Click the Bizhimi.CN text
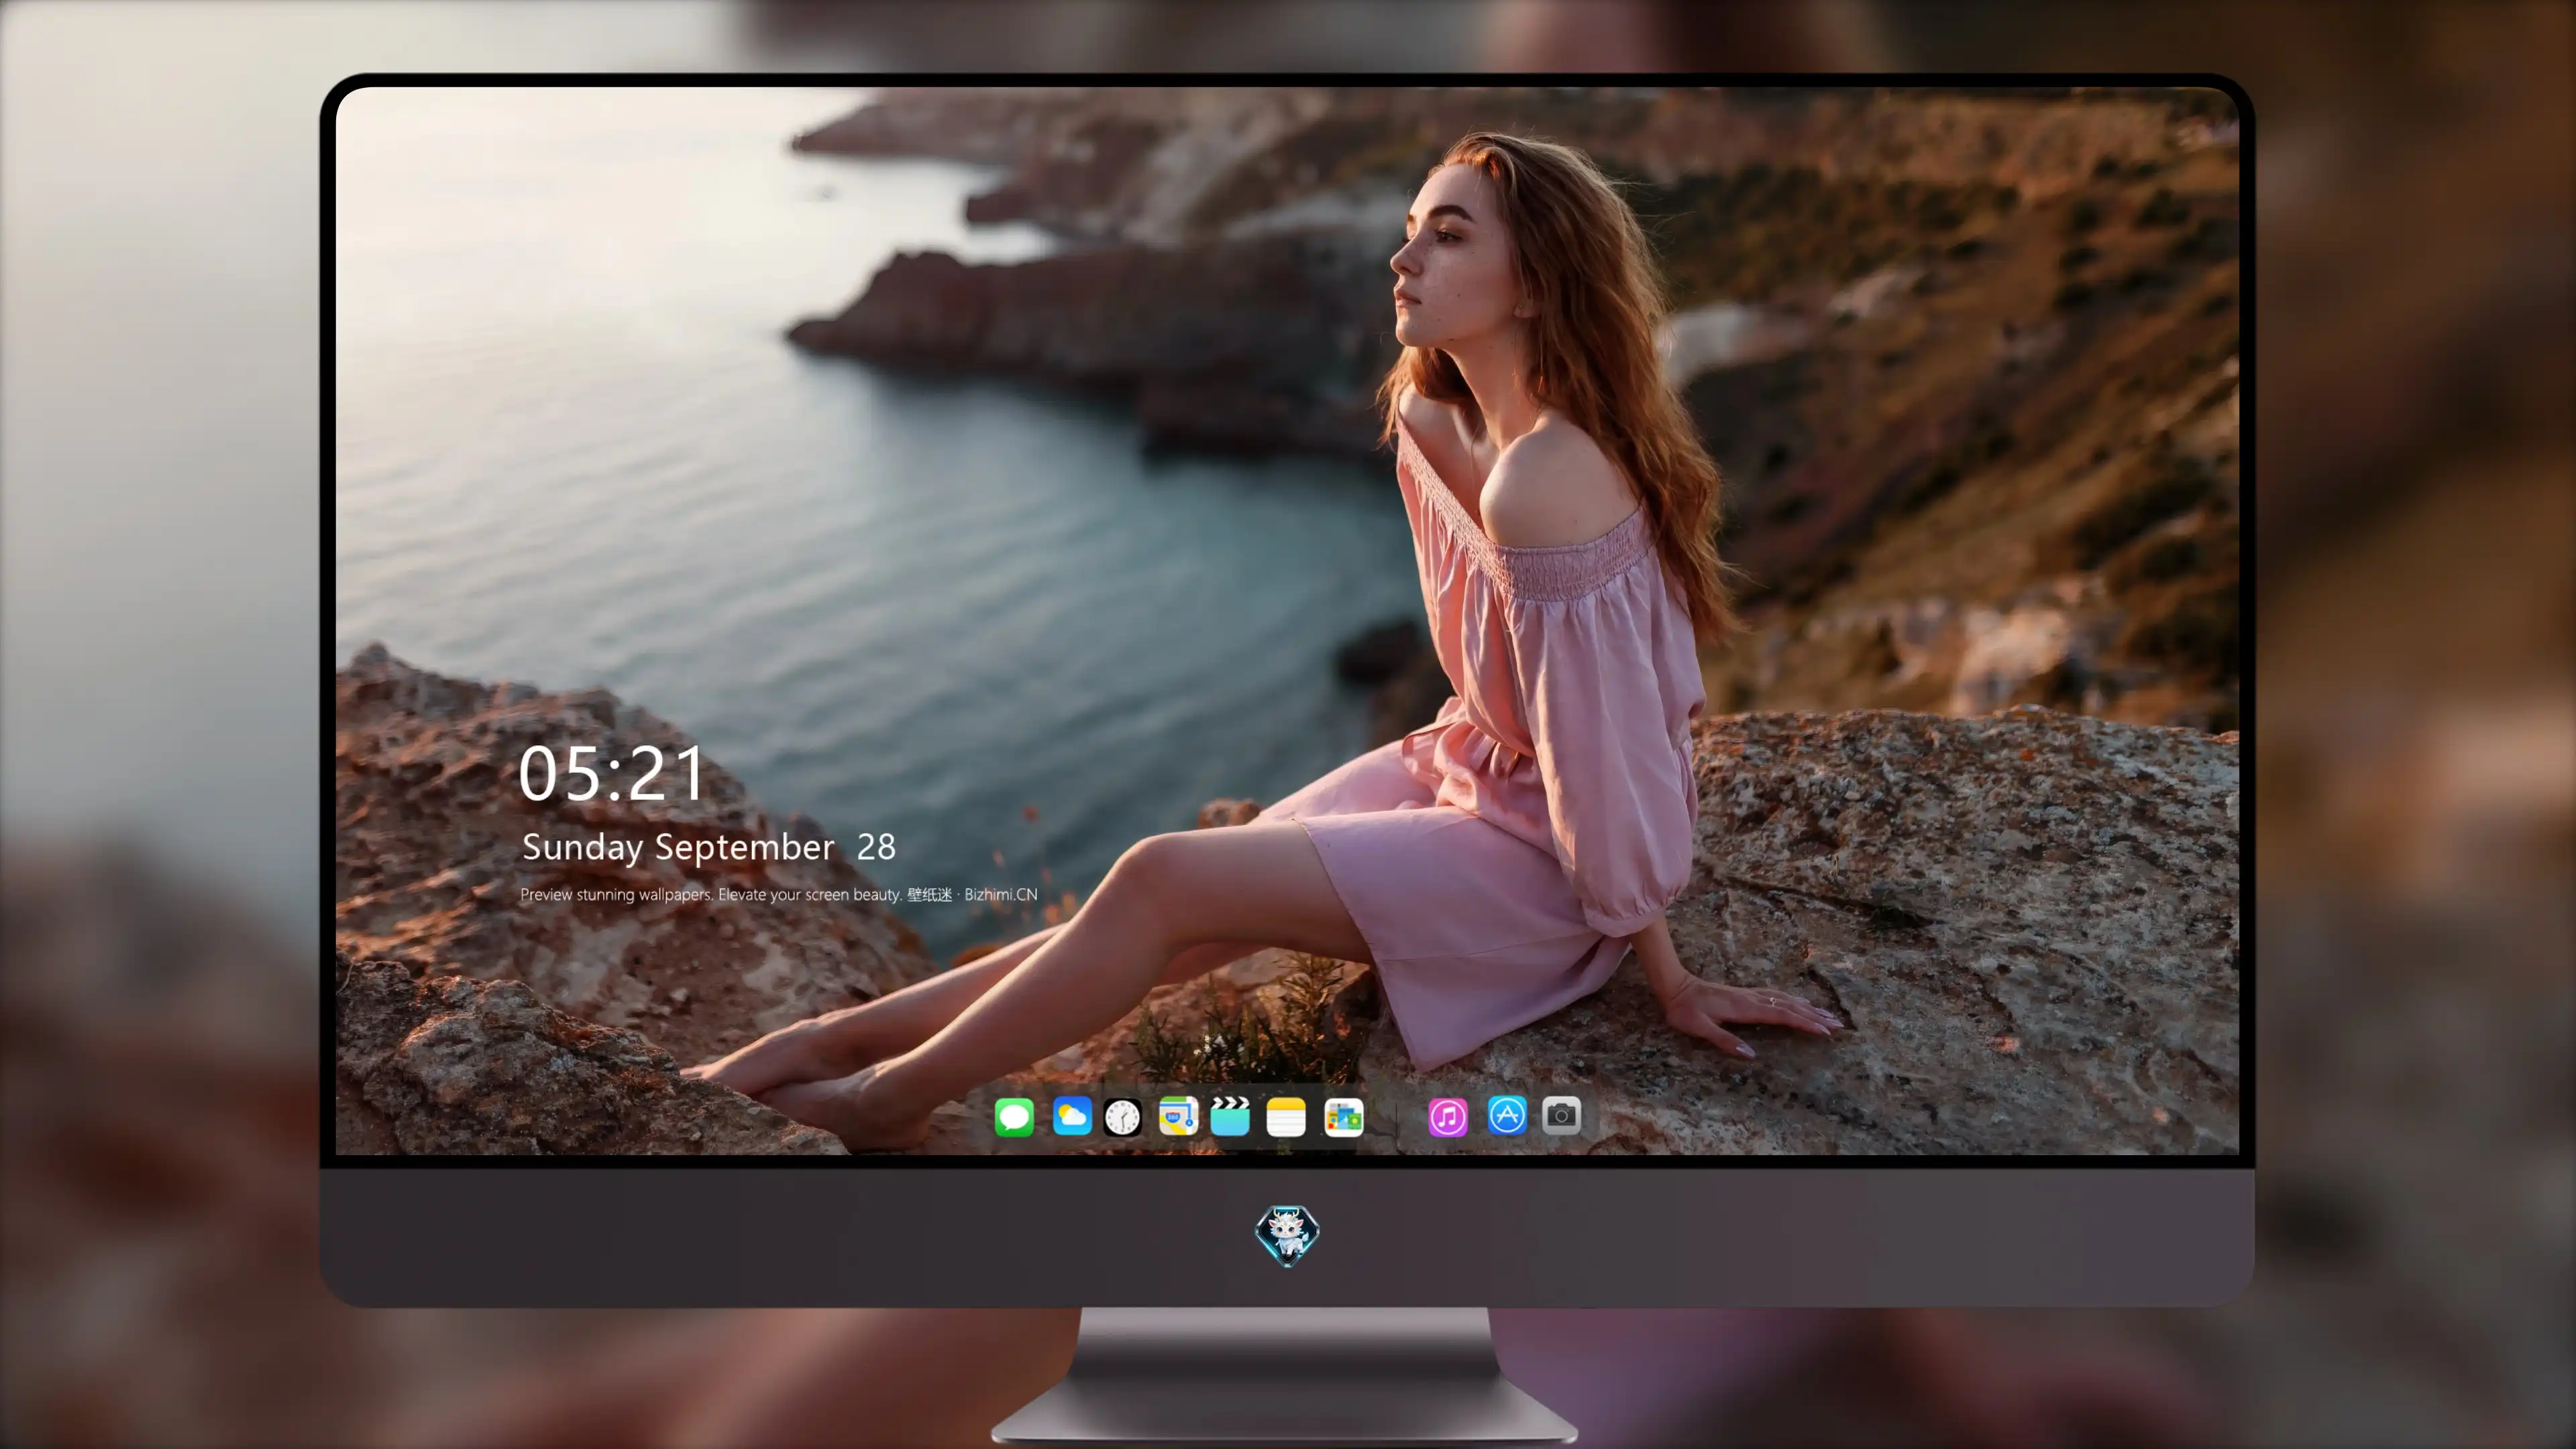Image resolution: width=2576 pixels, height=1449 pixels. click(x=1000, y=894)
